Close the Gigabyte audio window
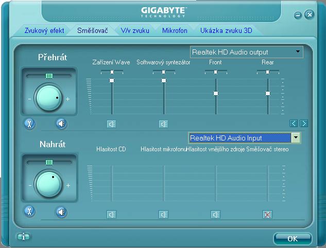Image resolution: width=326 pixels, height=248 pixels. [x=310, y=14]
